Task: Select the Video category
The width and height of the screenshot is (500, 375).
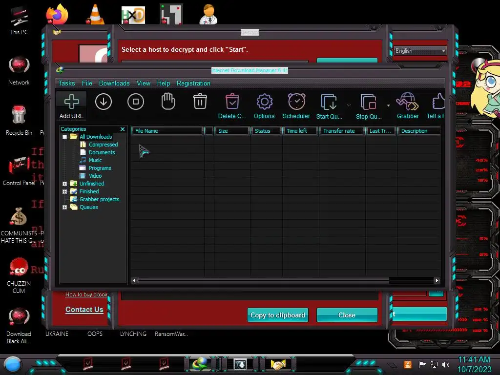Action: (95, 176)
